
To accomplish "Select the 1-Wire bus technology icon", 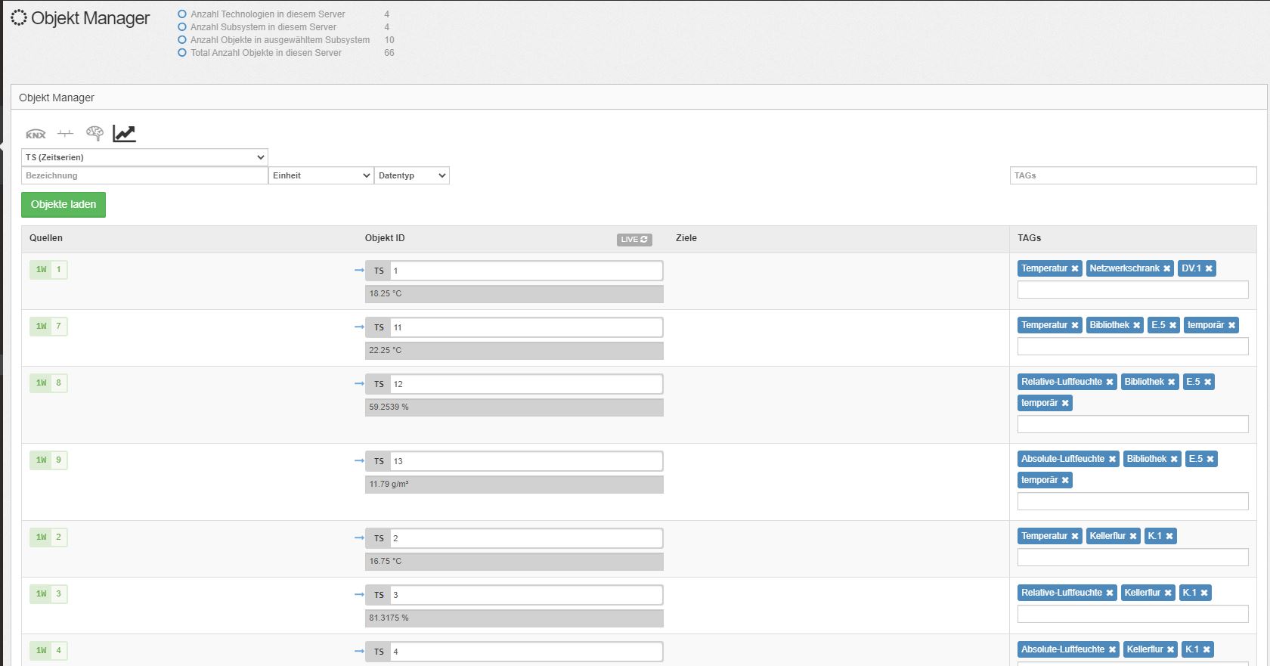I will (x=65, y=134).
